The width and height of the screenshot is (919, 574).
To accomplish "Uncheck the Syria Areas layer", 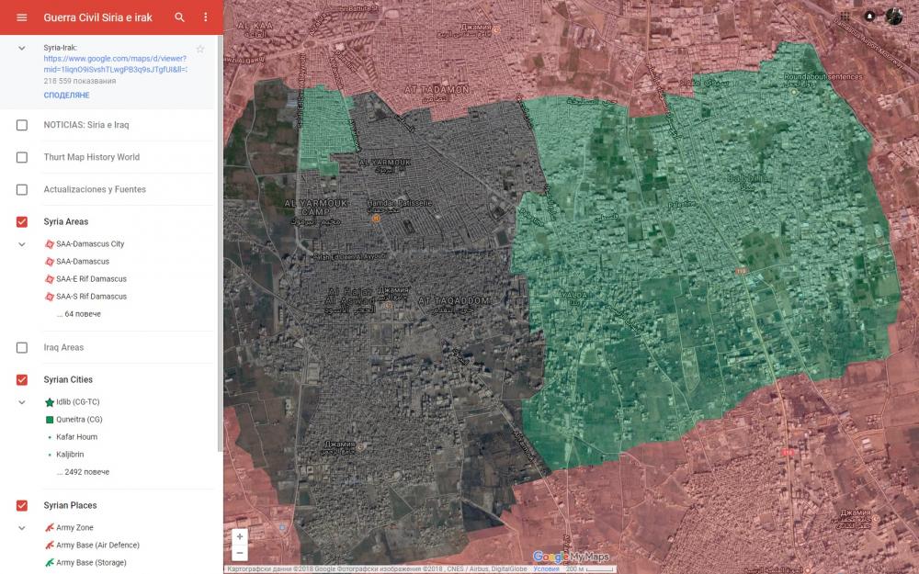I will click(x=22, y=222).
